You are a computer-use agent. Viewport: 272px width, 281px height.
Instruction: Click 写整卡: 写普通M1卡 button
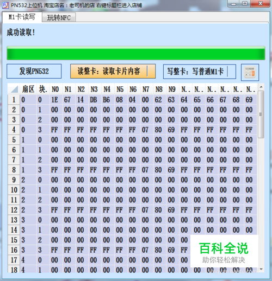coord(195,72)
